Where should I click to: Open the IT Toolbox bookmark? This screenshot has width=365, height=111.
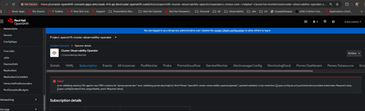point(55,11)
